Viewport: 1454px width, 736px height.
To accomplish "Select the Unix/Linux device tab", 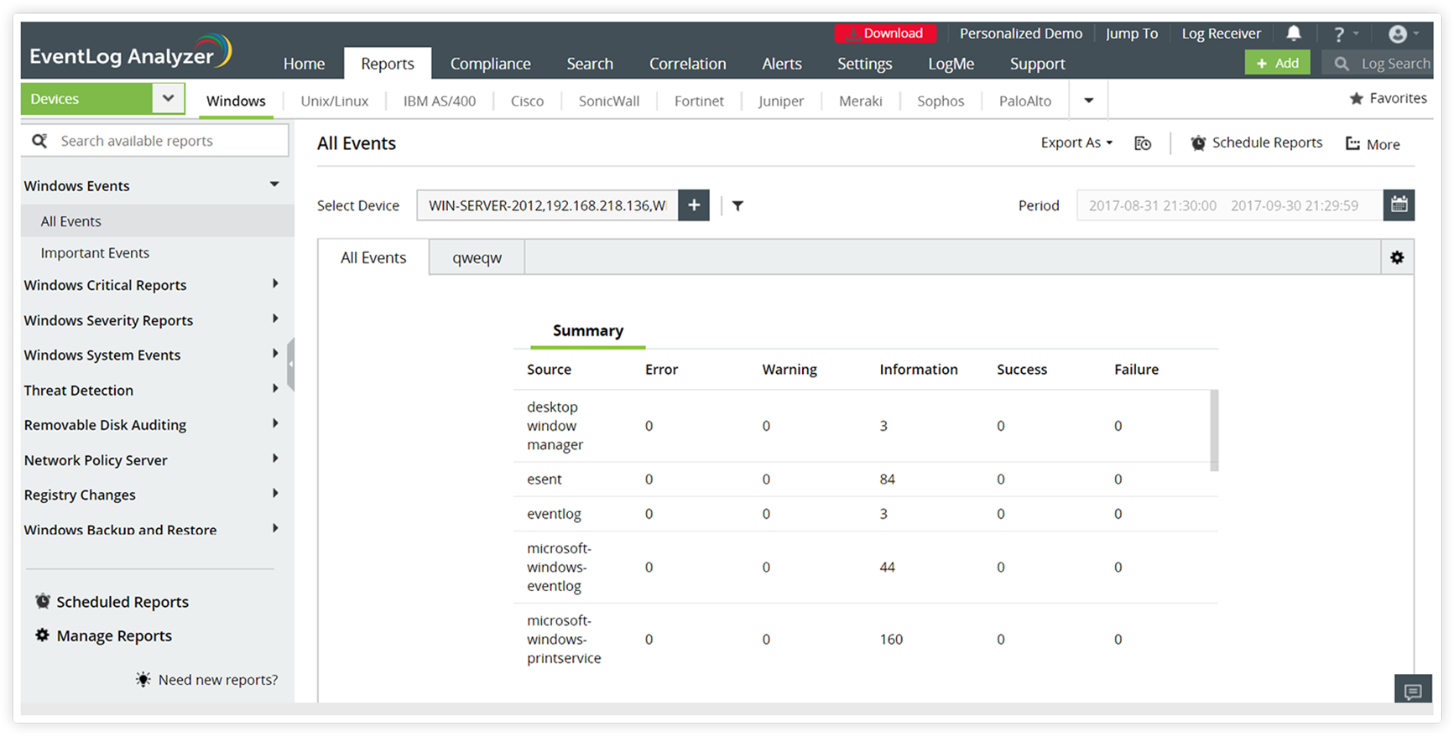I will 335,101.
